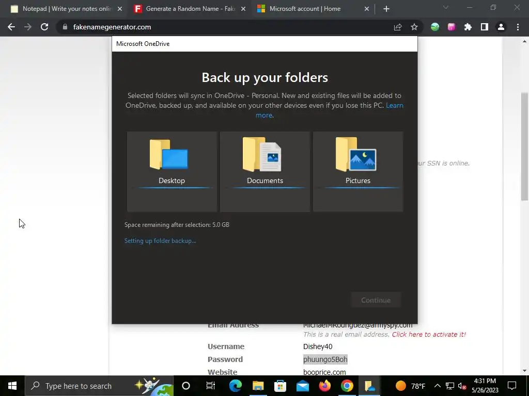Open Microsoft Store from taskbar

[x=281, y=386]
